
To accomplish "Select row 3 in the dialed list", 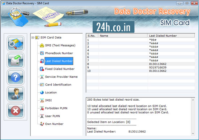I will pyautogui.click(x=140, y=47).
